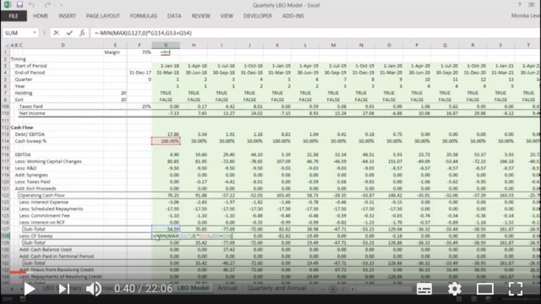Mute the video volume speaker icon
This screenshot has height=304, width=541.
[94, 289]
